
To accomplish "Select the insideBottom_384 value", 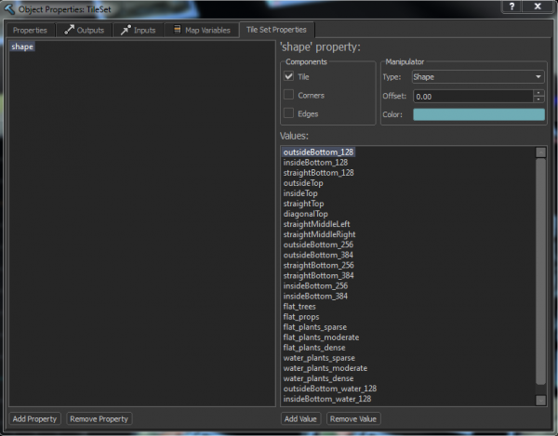I will pos(315,297).
